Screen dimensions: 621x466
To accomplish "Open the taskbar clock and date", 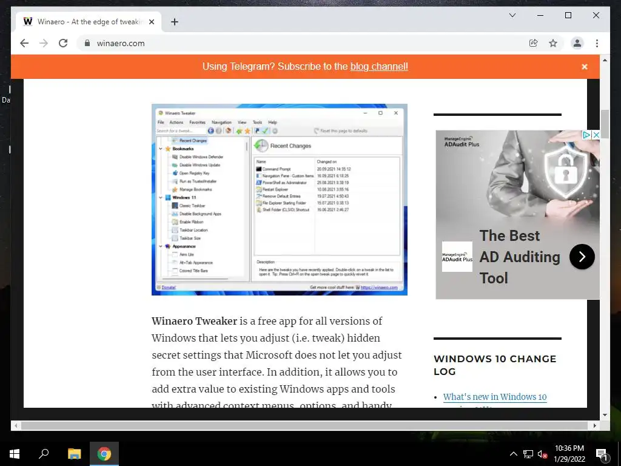I will coord(569,454).
